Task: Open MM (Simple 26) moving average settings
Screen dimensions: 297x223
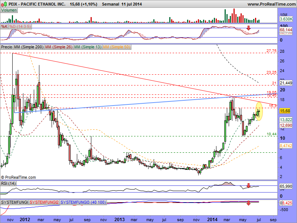Action: (x=59, y=47)
